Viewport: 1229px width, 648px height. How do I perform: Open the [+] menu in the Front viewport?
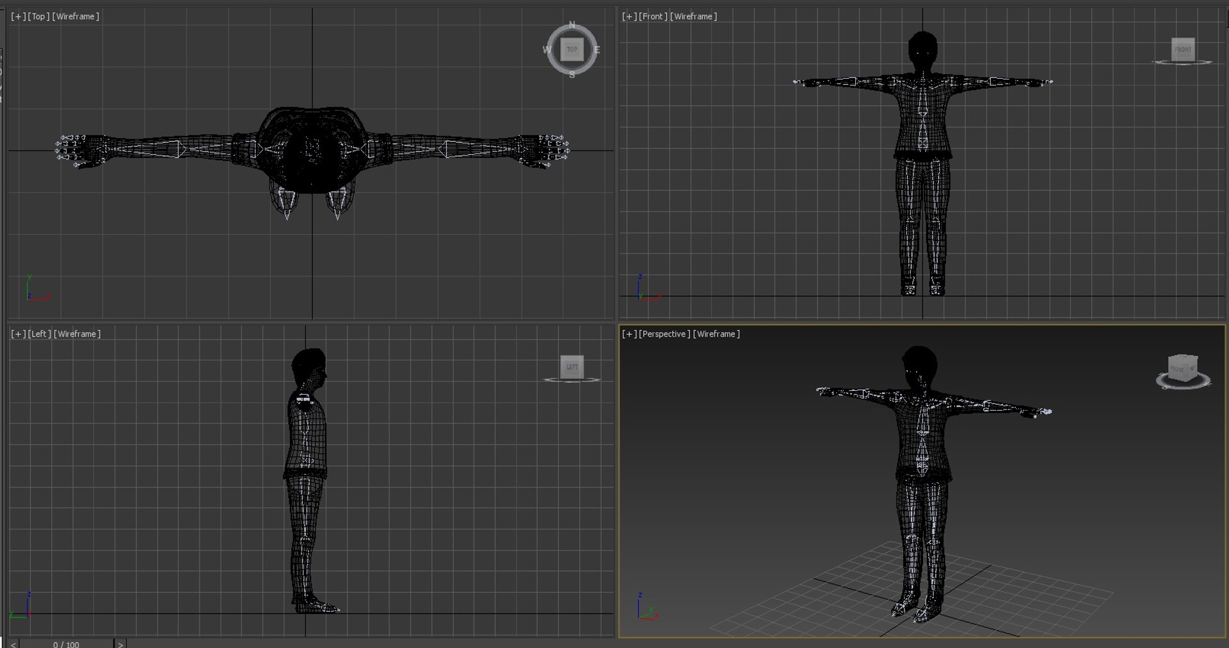[x=629, y=16]
